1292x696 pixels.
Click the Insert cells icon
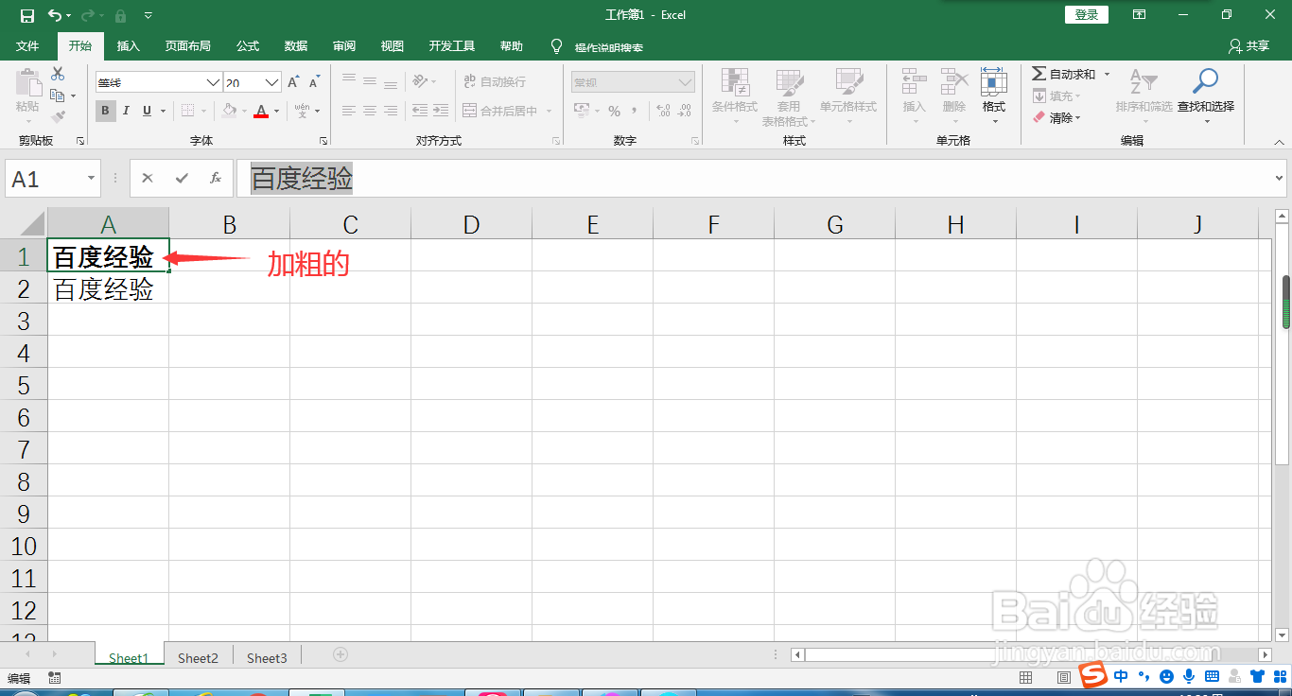pyautogui.click(x=914, y=82)
